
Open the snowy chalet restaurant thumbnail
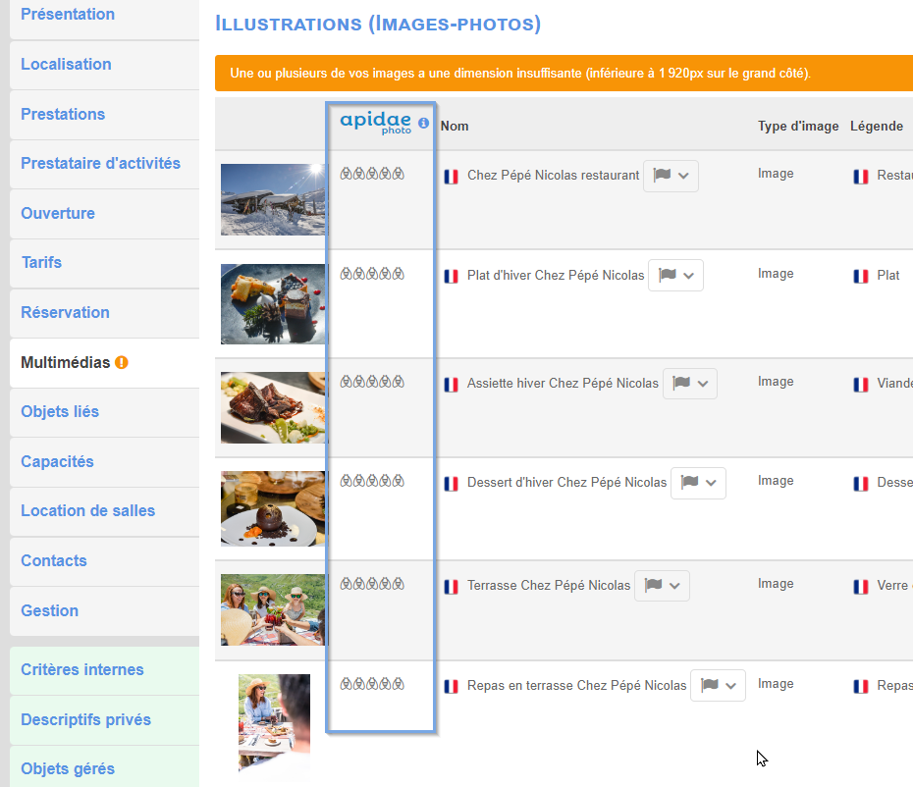(x=273, y=199)
